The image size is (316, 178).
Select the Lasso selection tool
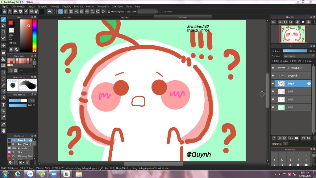point(3,79)
